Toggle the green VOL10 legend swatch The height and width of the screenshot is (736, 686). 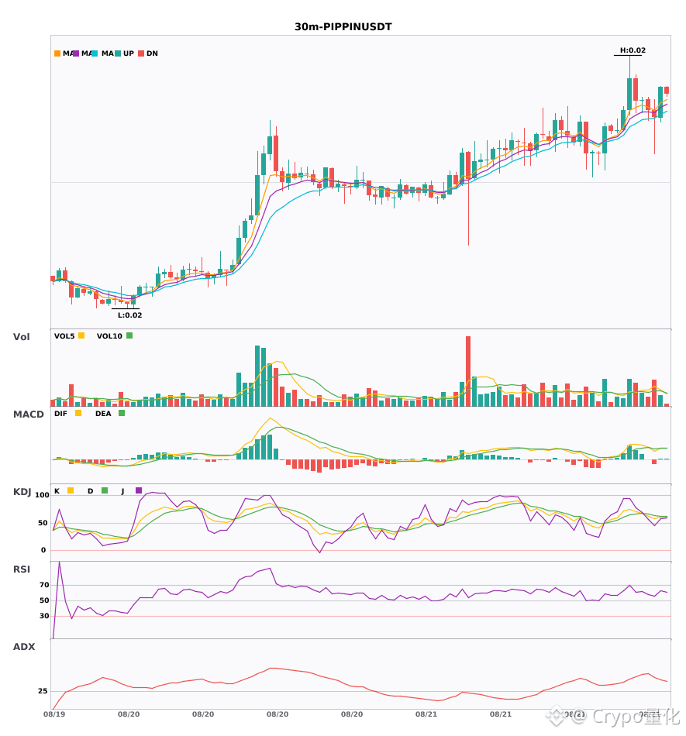tap(129, 335)
